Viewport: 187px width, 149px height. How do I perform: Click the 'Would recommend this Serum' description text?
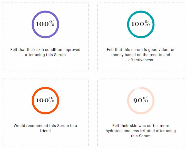[45, 128]
